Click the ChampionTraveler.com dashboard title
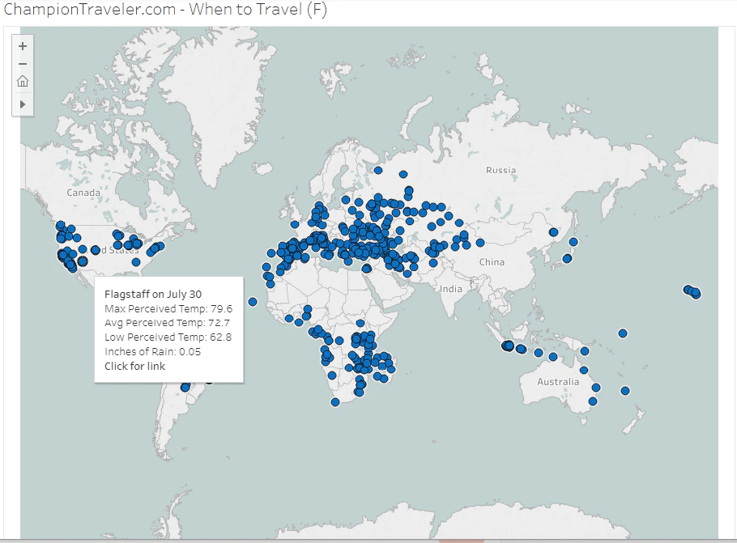737x543 pixels. point(165,9)
